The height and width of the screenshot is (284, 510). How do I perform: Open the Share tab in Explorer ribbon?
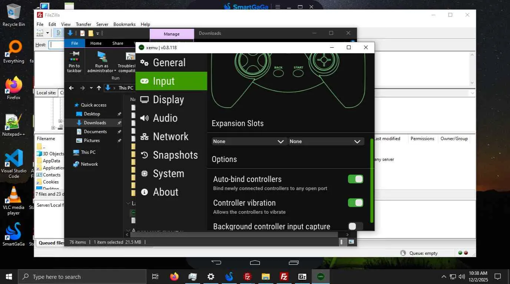[118, 43]
